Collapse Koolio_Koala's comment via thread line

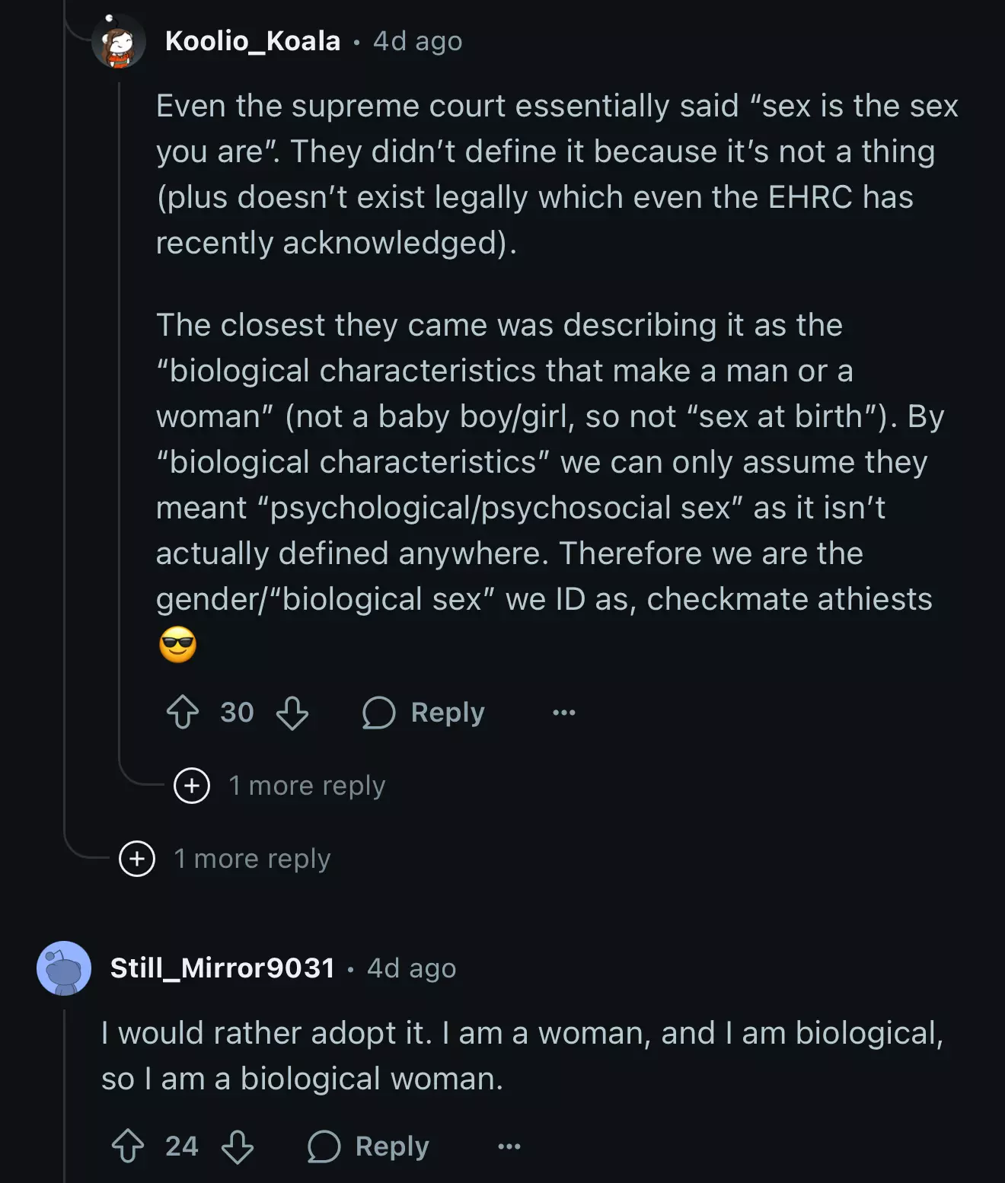120,381
